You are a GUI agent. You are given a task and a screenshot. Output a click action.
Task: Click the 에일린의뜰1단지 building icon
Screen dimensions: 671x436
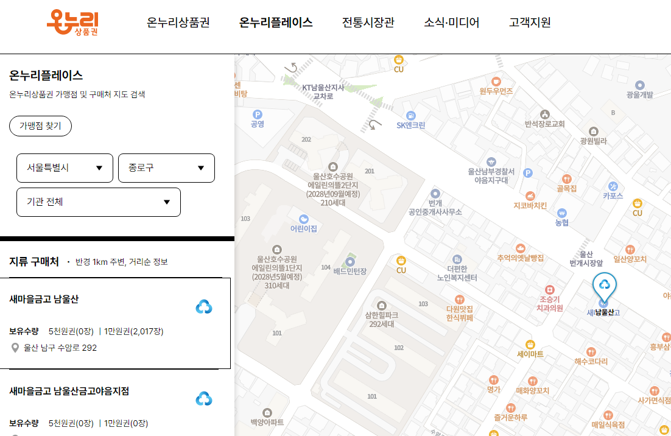pyautogui.click(x=277, y=250)
